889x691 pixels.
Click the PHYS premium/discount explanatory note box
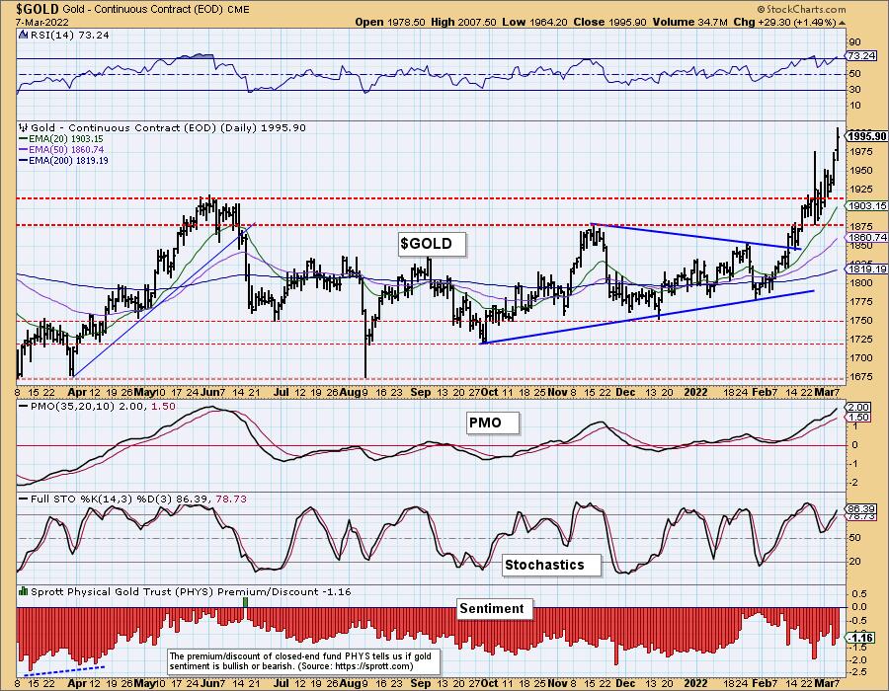pyautogui.click(x=304, y=661)
